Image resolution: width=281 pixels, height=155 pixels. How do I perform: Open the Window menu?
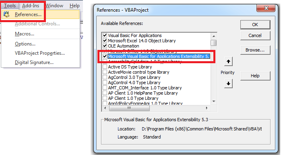pyautogui.click(x=54, y=6)
